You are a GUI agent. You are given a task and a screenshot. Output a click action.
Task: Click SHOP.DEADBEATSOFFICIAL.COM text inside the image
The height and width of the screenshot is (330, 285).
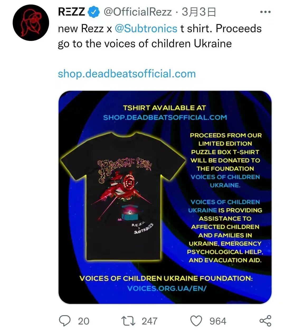(x=165, y=117)
